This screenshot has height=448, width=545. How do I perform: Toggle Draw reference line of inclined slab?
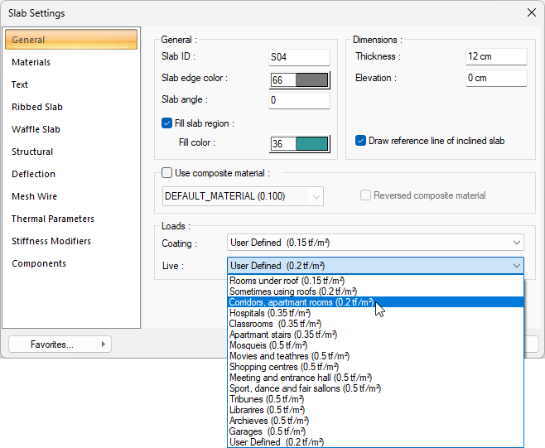coord(360,141)
